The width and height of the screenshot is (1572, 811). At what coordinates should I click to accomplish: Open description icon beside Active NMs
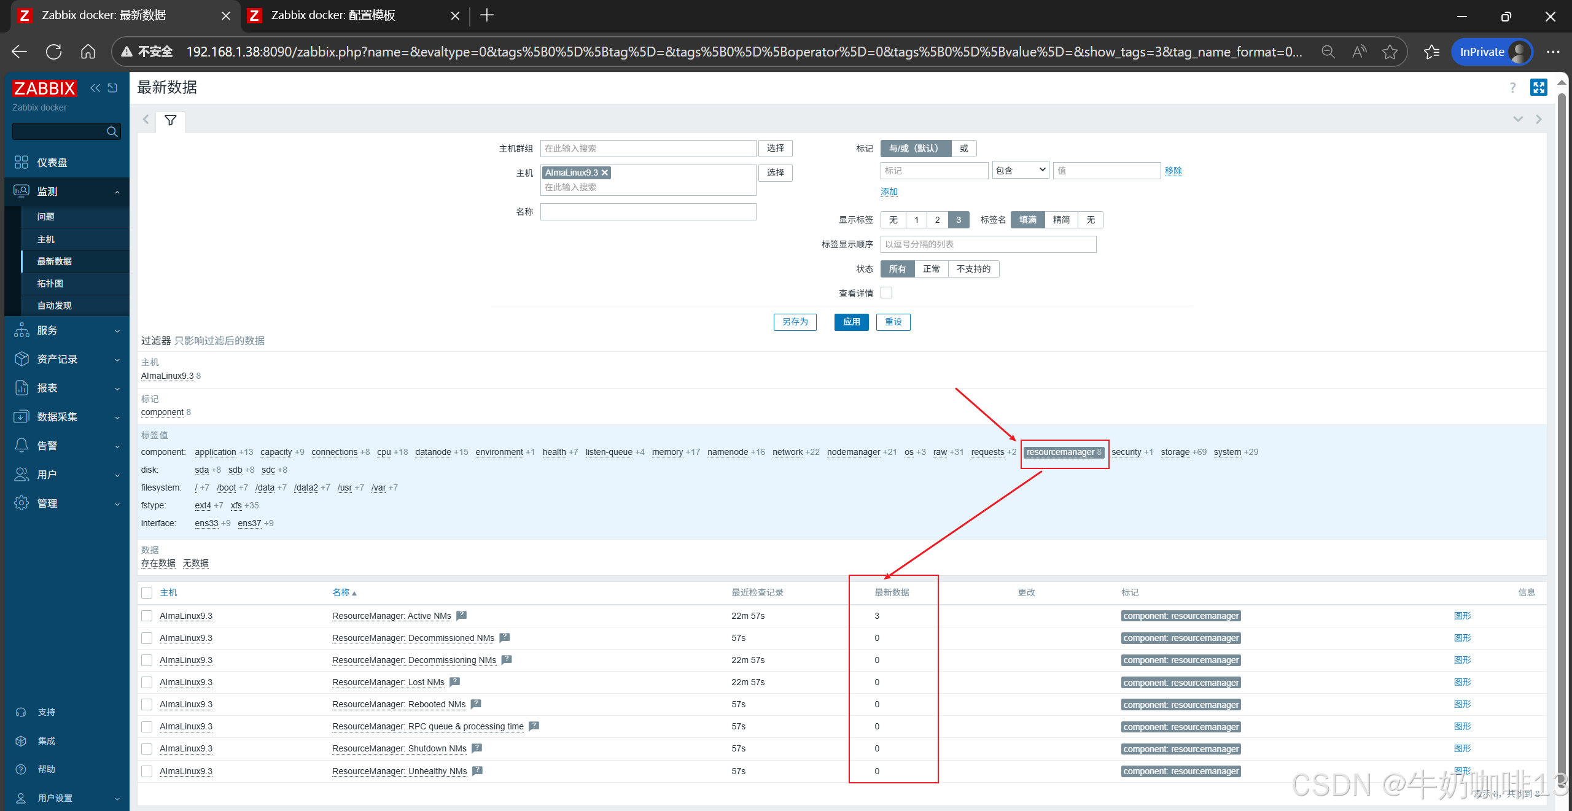pos(462,615)
